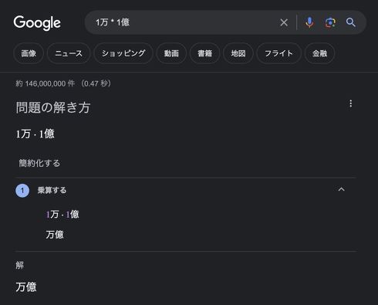
Task: Click the step 1 number badge
Action: [22, 191]
